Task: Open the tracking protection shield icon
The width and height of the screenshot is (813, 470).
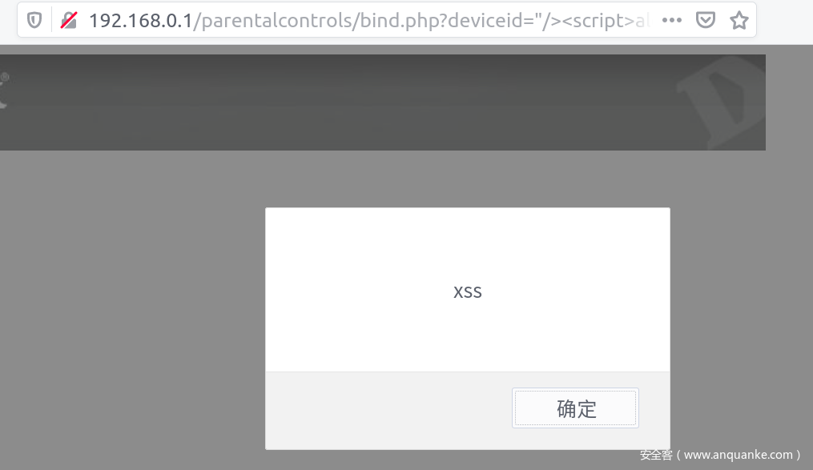Action: tap(34, 21)
